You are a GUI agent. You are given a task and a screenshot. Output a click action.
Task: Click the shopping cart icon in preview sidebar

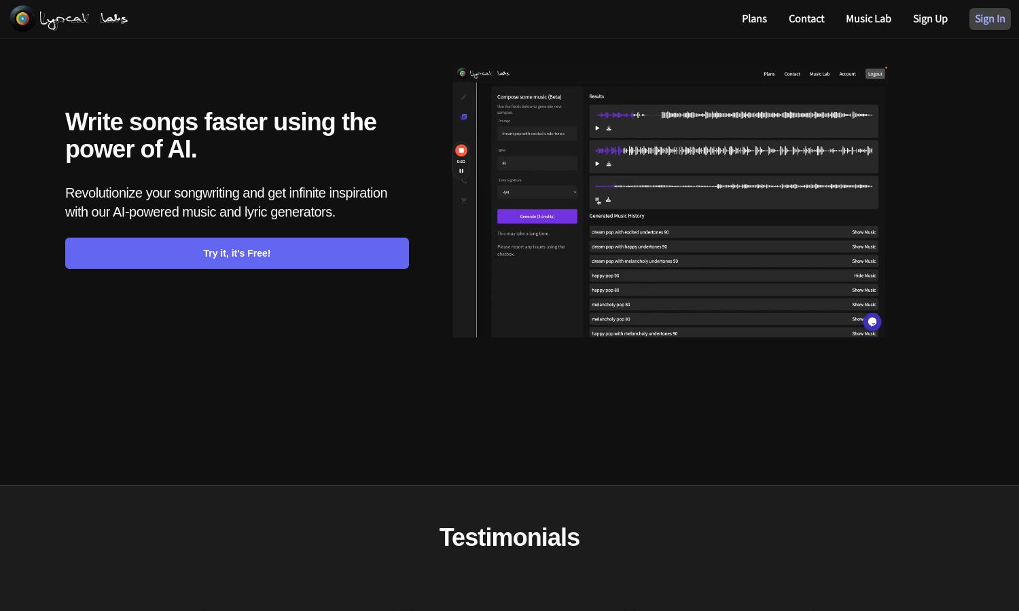[x=464, y=201]
